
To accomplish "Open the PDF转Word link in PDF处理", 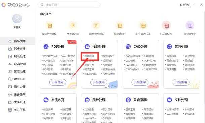I will [x=50, y=56].
